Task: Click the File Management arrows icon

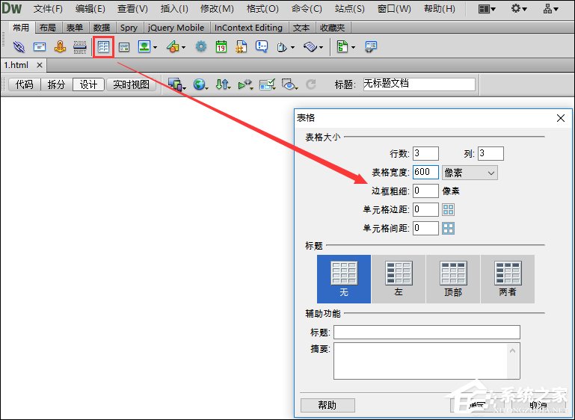Action: (x=222, y=84)
